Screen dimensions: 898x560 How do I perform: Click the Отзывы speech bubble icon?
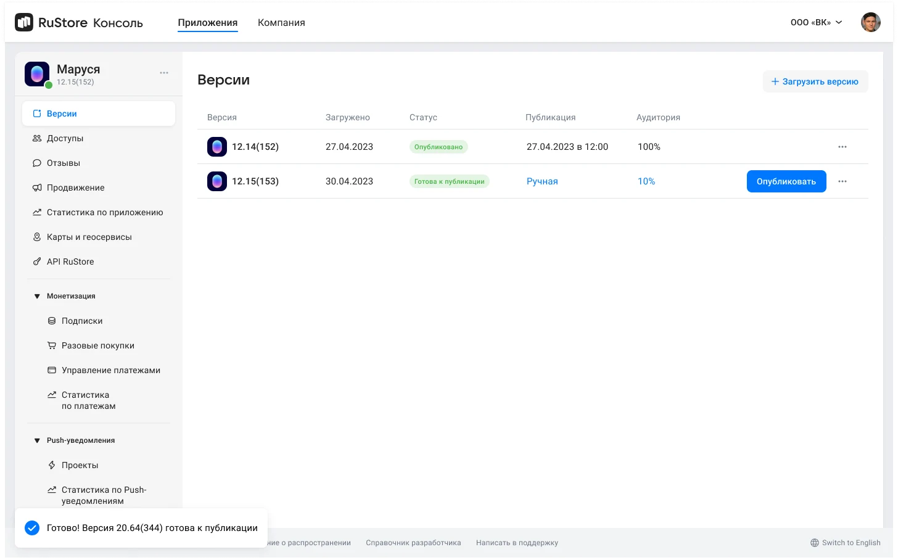(x=37, y=163)
